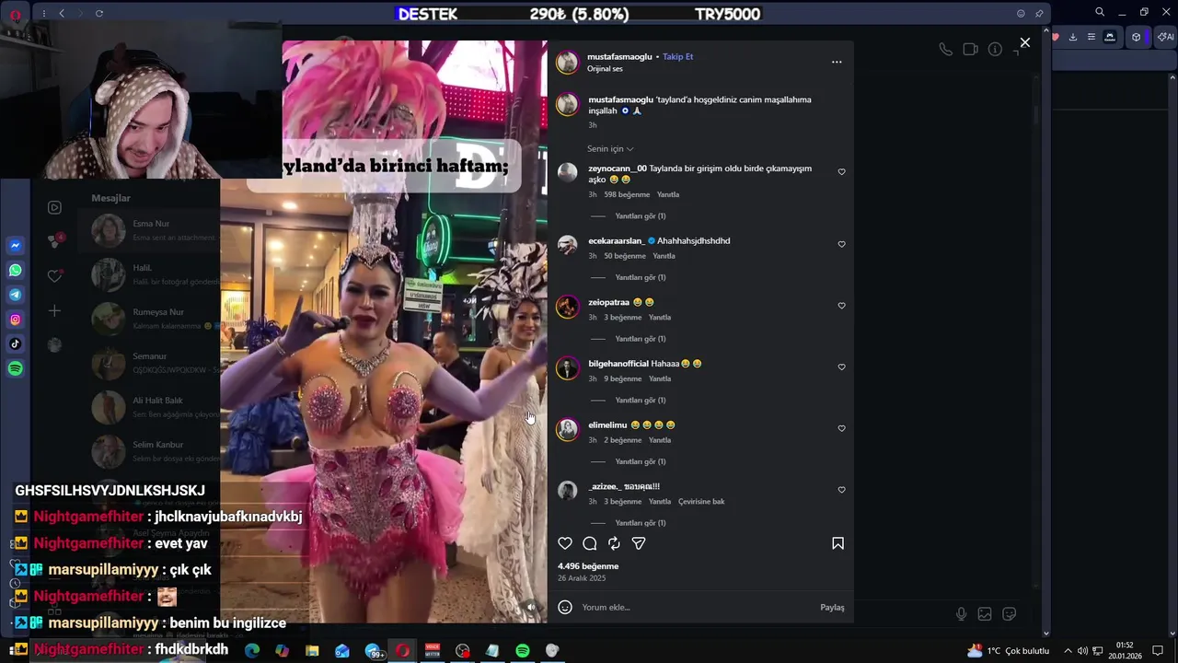Expand the 'Senin için' comment sort dropdown
Image resolution: width=1178 pixels, height=663 pixels.
610,148
